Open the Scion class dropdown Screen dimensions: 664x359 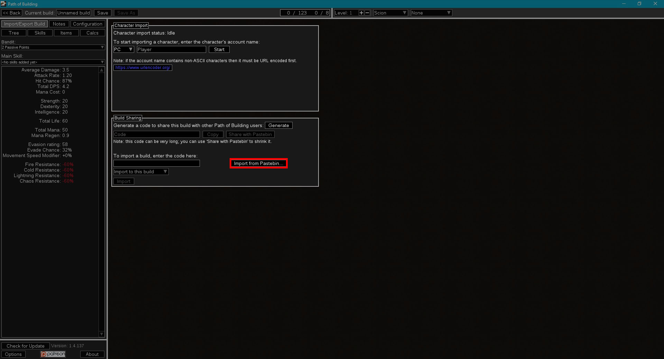pos(391,13)
